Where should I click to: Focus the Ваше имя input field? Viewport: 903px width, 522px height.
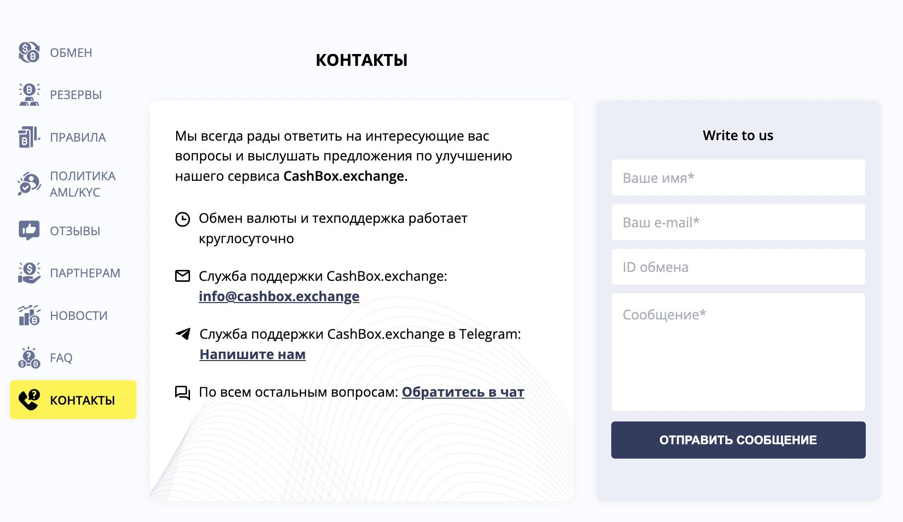(738, 178)
